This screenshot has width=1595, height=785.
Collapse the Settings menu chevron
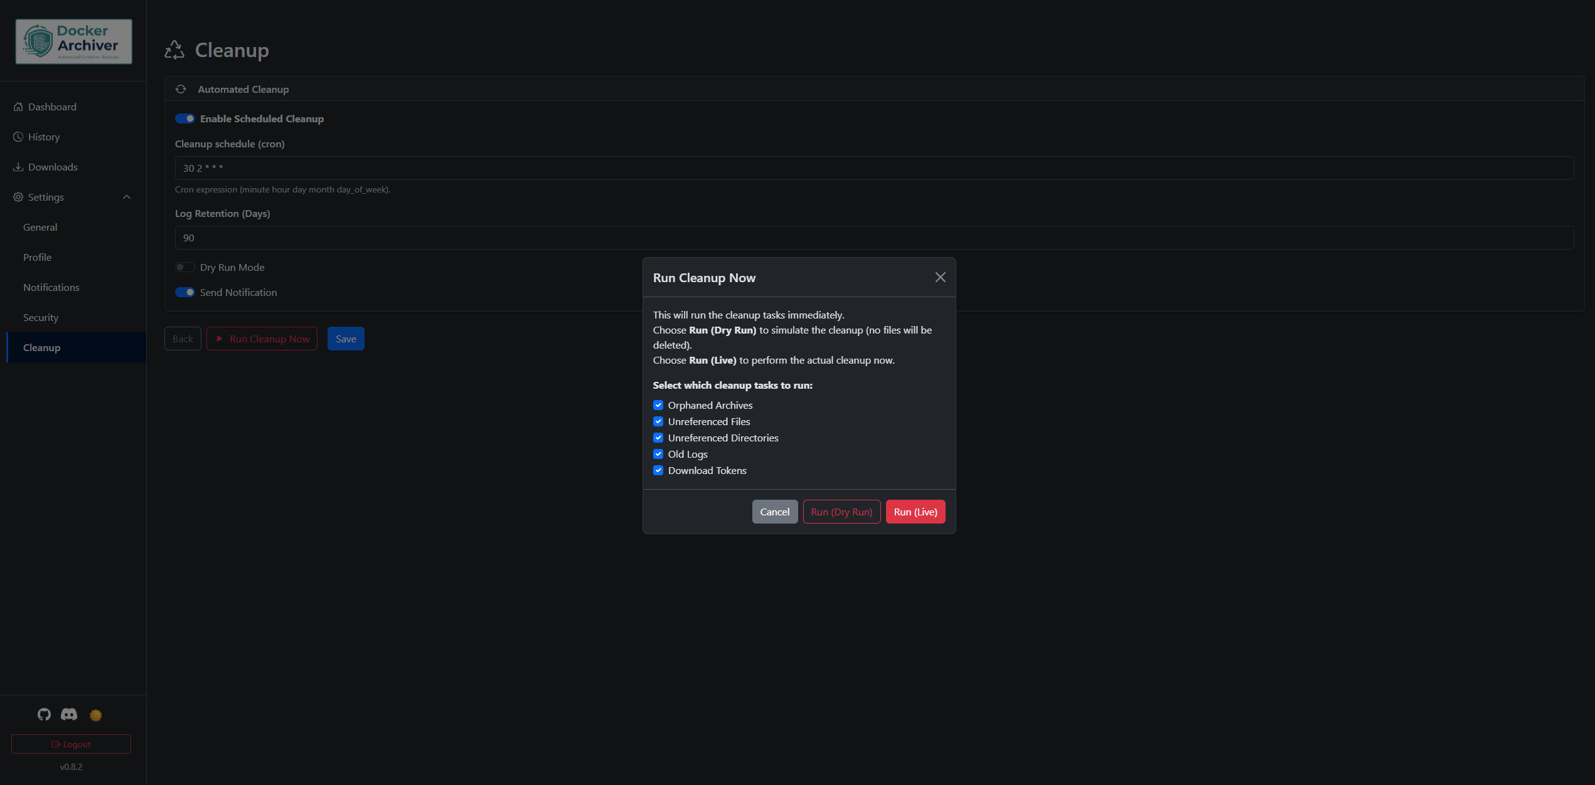pos(127,197)
